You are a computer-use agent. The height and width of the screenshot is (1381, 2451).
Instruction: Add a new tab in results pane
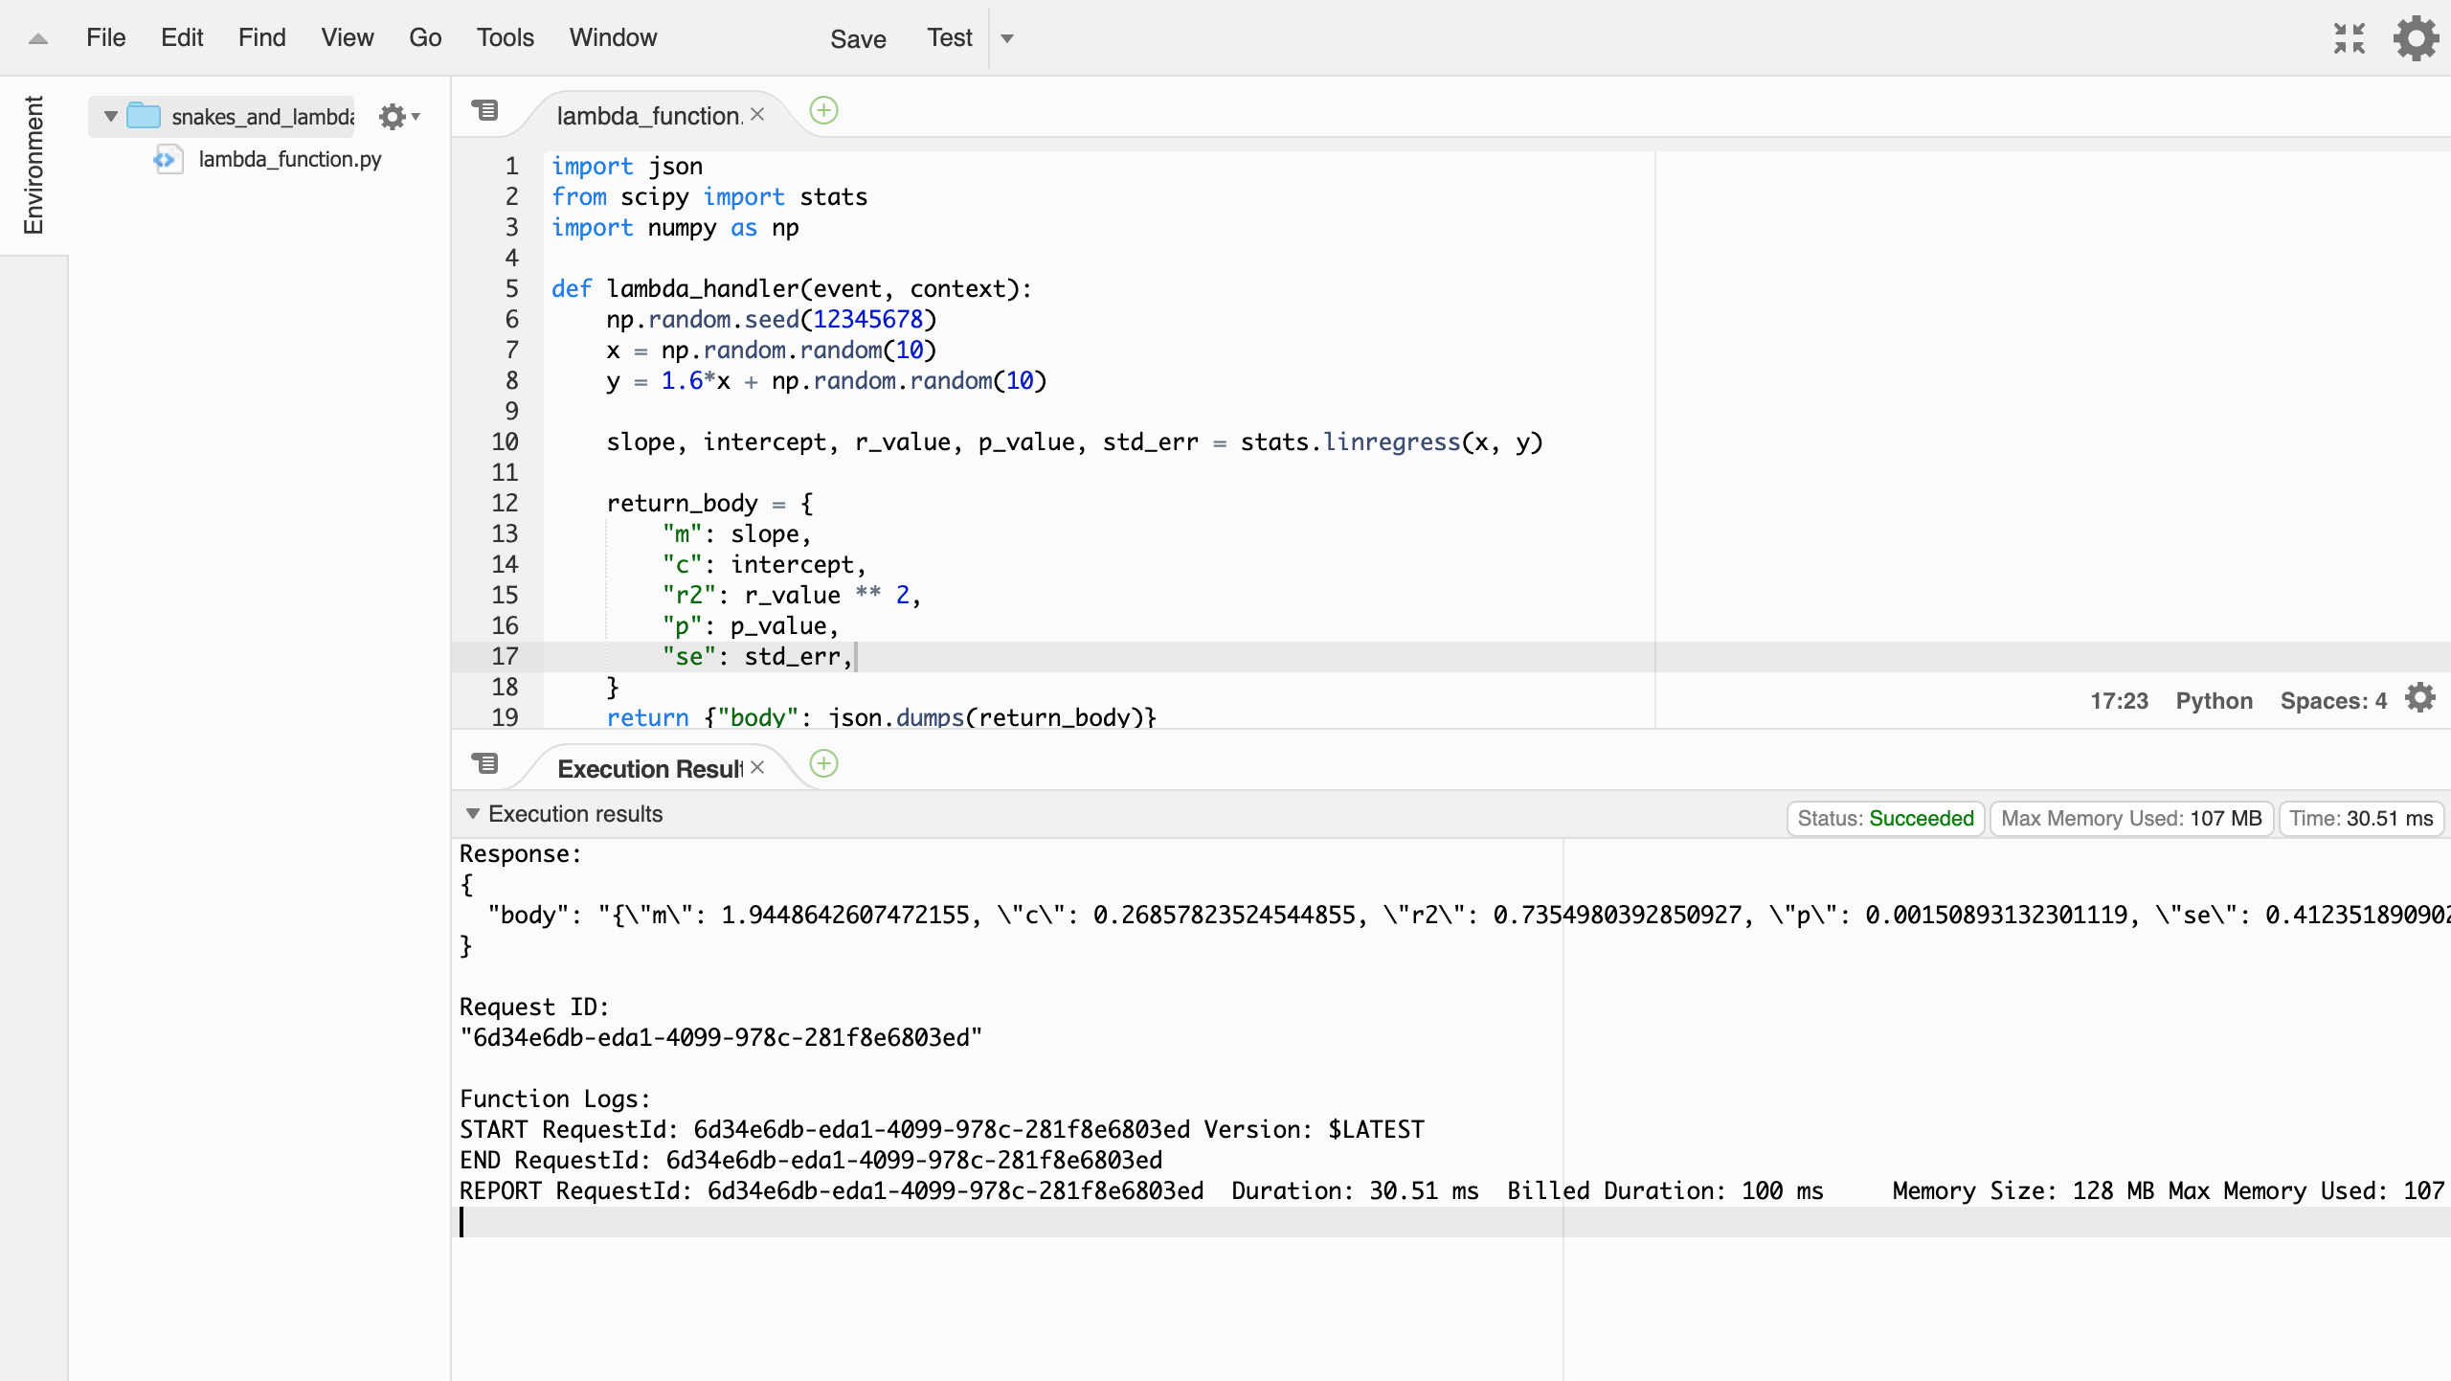pos(823,763)
